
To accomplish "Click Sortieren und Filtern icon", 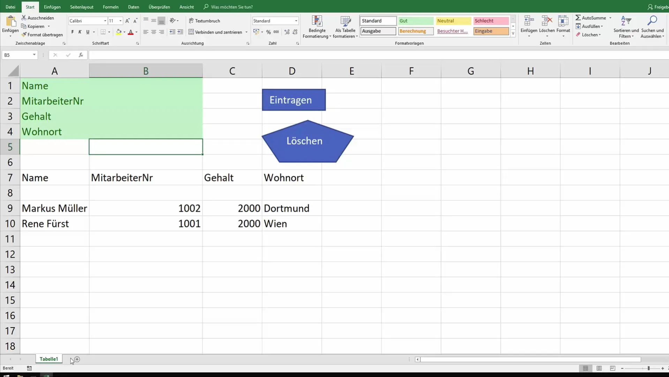I will (x=626, y=21).
